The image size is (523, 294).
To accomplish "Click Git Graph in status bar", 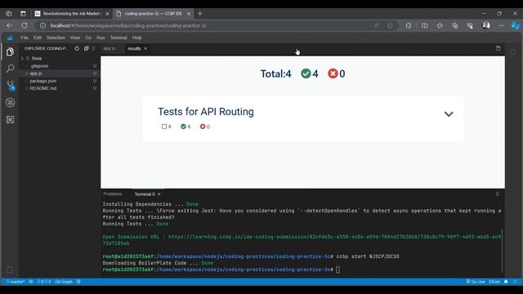I will point(64,282).
